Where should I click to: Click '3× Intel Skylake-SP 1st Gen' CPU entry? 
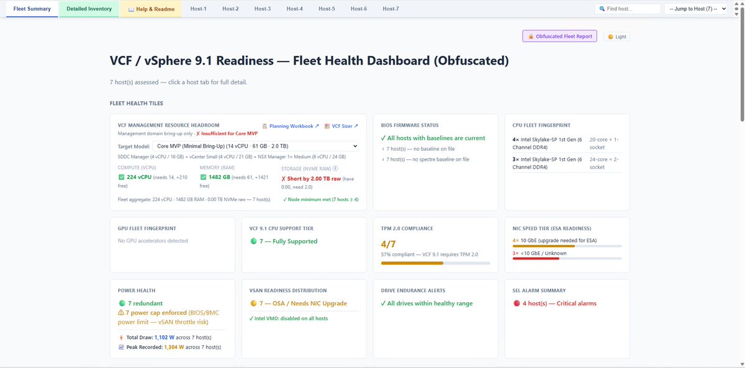(546, 163)
